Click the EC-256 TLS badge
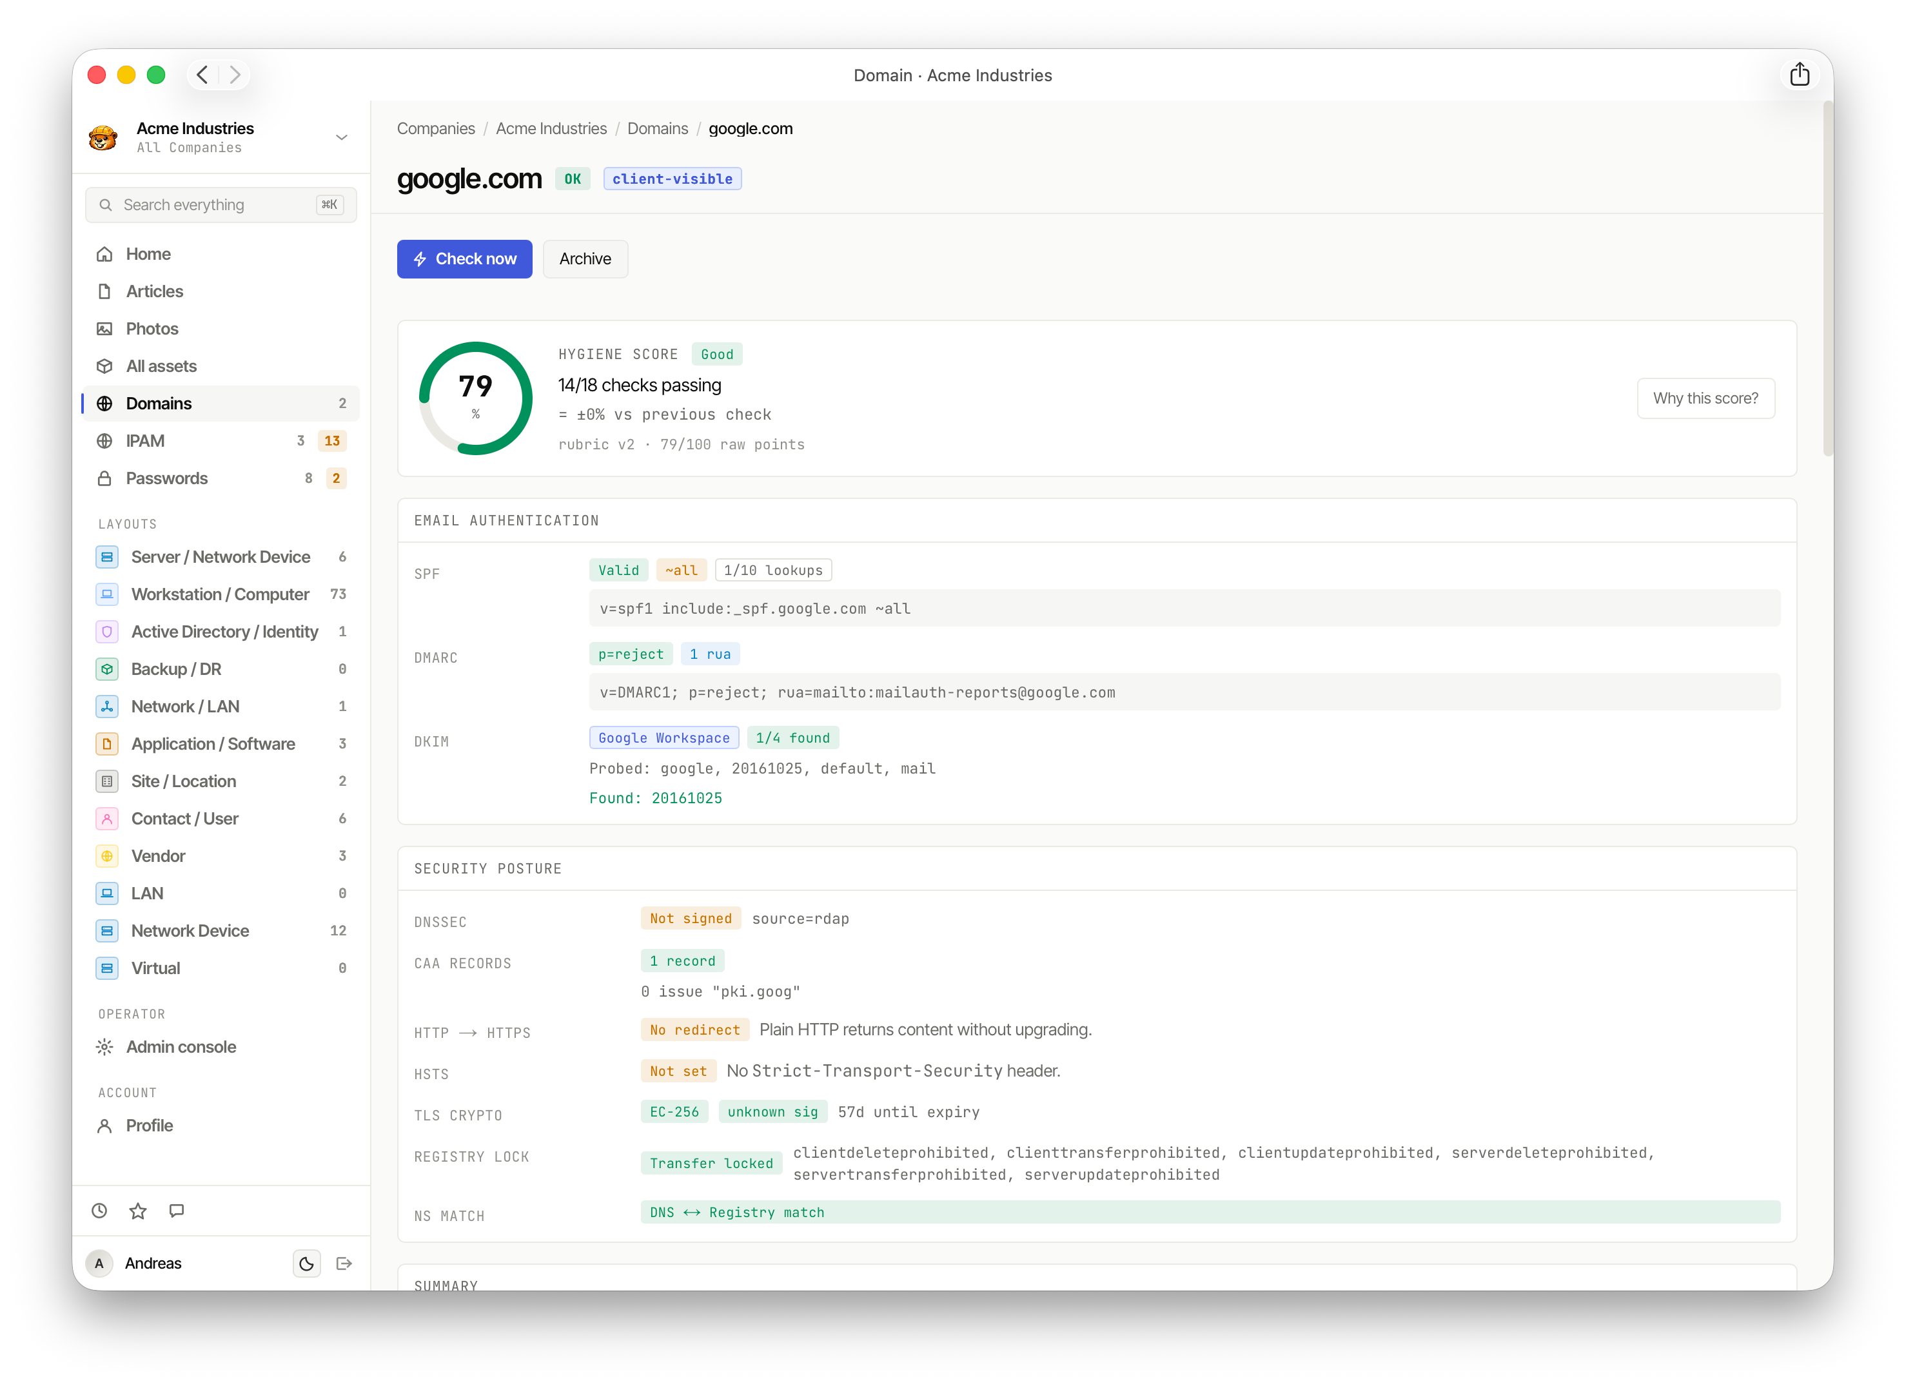Image resolution: width=1906 pixels, height=1386 pixels. tap(674, 1111)
